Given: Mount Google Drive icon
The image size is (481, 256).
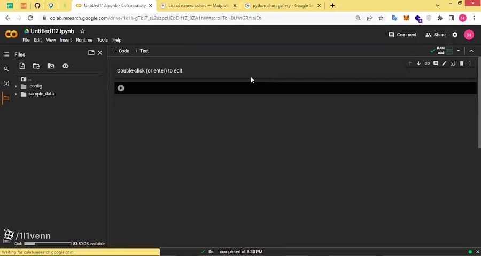Looking at the screenshot, I should click(51, 66).
